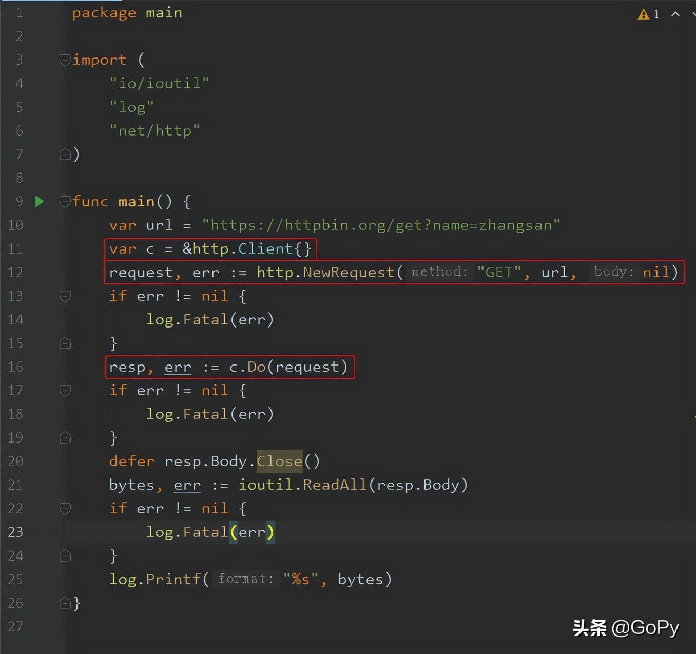Click fold marker at import closing parenthesis
The image size is (696, 654).
tap(65, 154)
